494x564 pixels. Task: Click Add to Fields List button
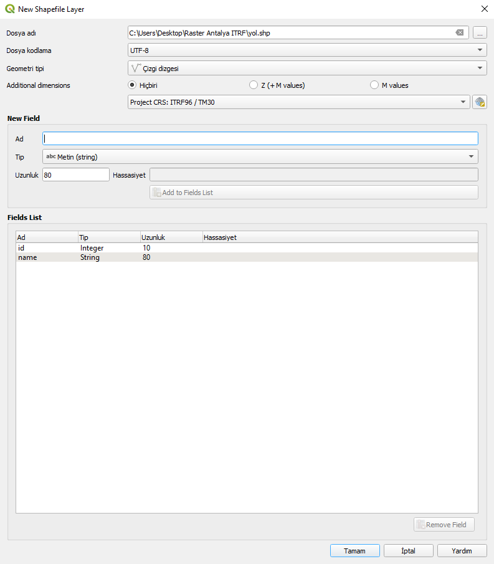pos(313,193)
